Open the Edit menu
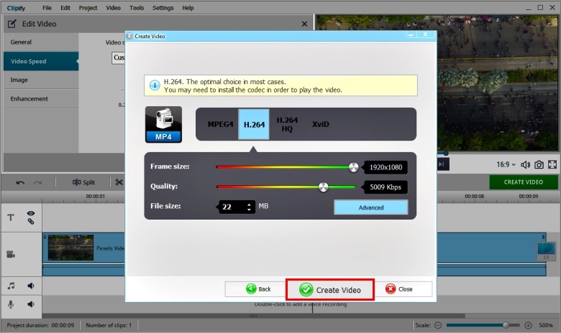Viewport: 561px width, 333px height. (65, 8)
